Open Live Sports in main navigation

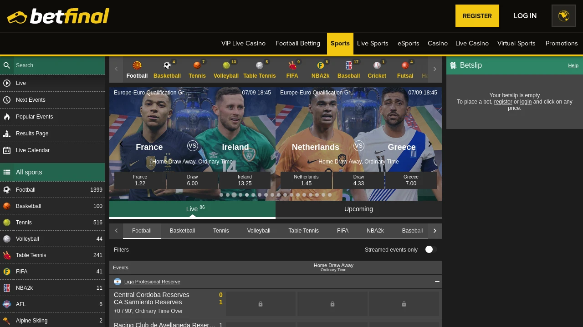click(x=373, y=44)
